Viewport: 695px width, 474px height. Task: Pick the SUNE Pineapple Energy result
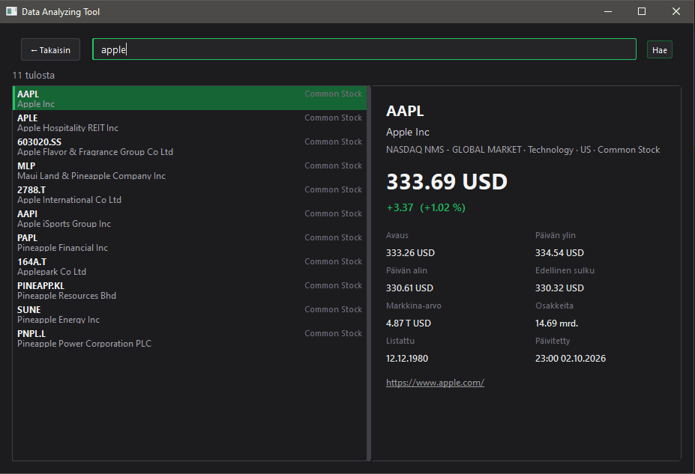click(x=190, y=314)
